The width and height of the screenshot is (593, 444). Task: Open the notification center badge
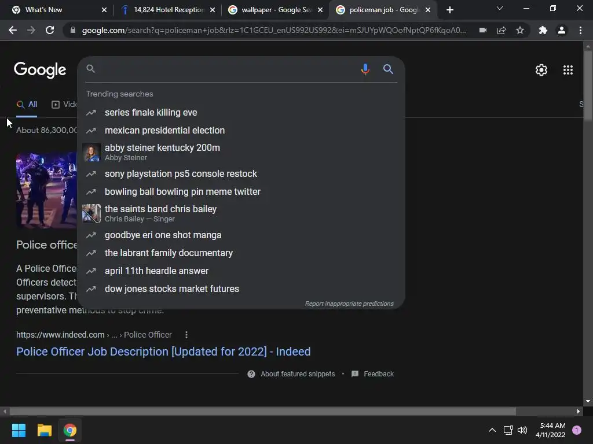coord(576,430)
